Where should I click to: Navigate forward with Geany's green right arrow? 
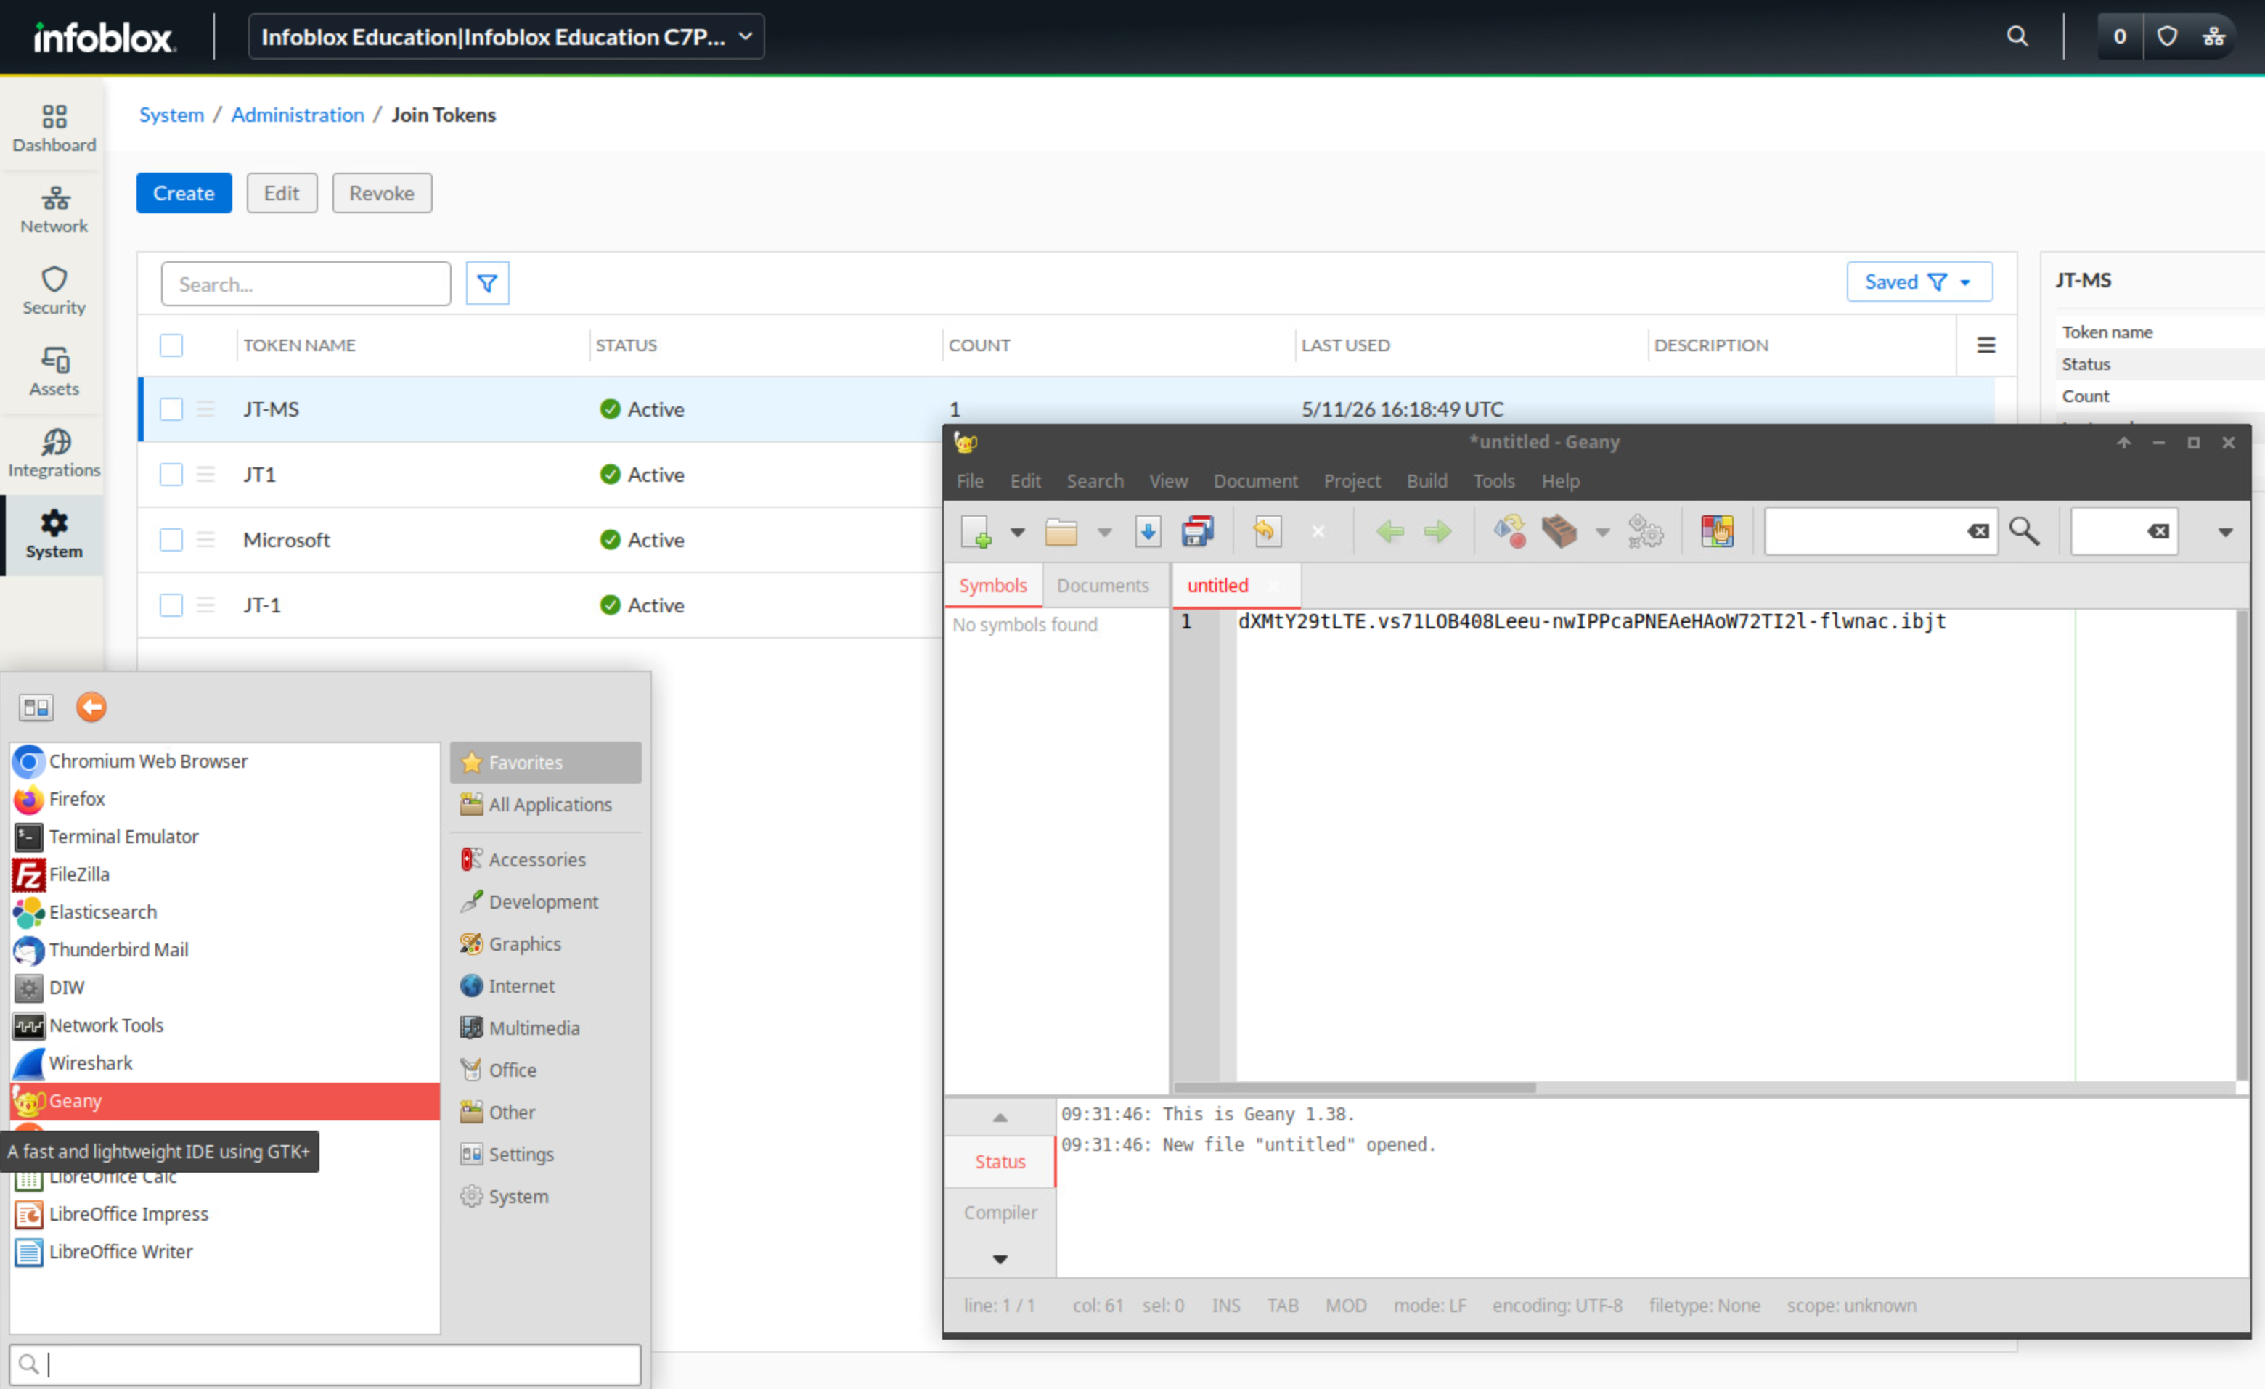[x=1437, y=531]
